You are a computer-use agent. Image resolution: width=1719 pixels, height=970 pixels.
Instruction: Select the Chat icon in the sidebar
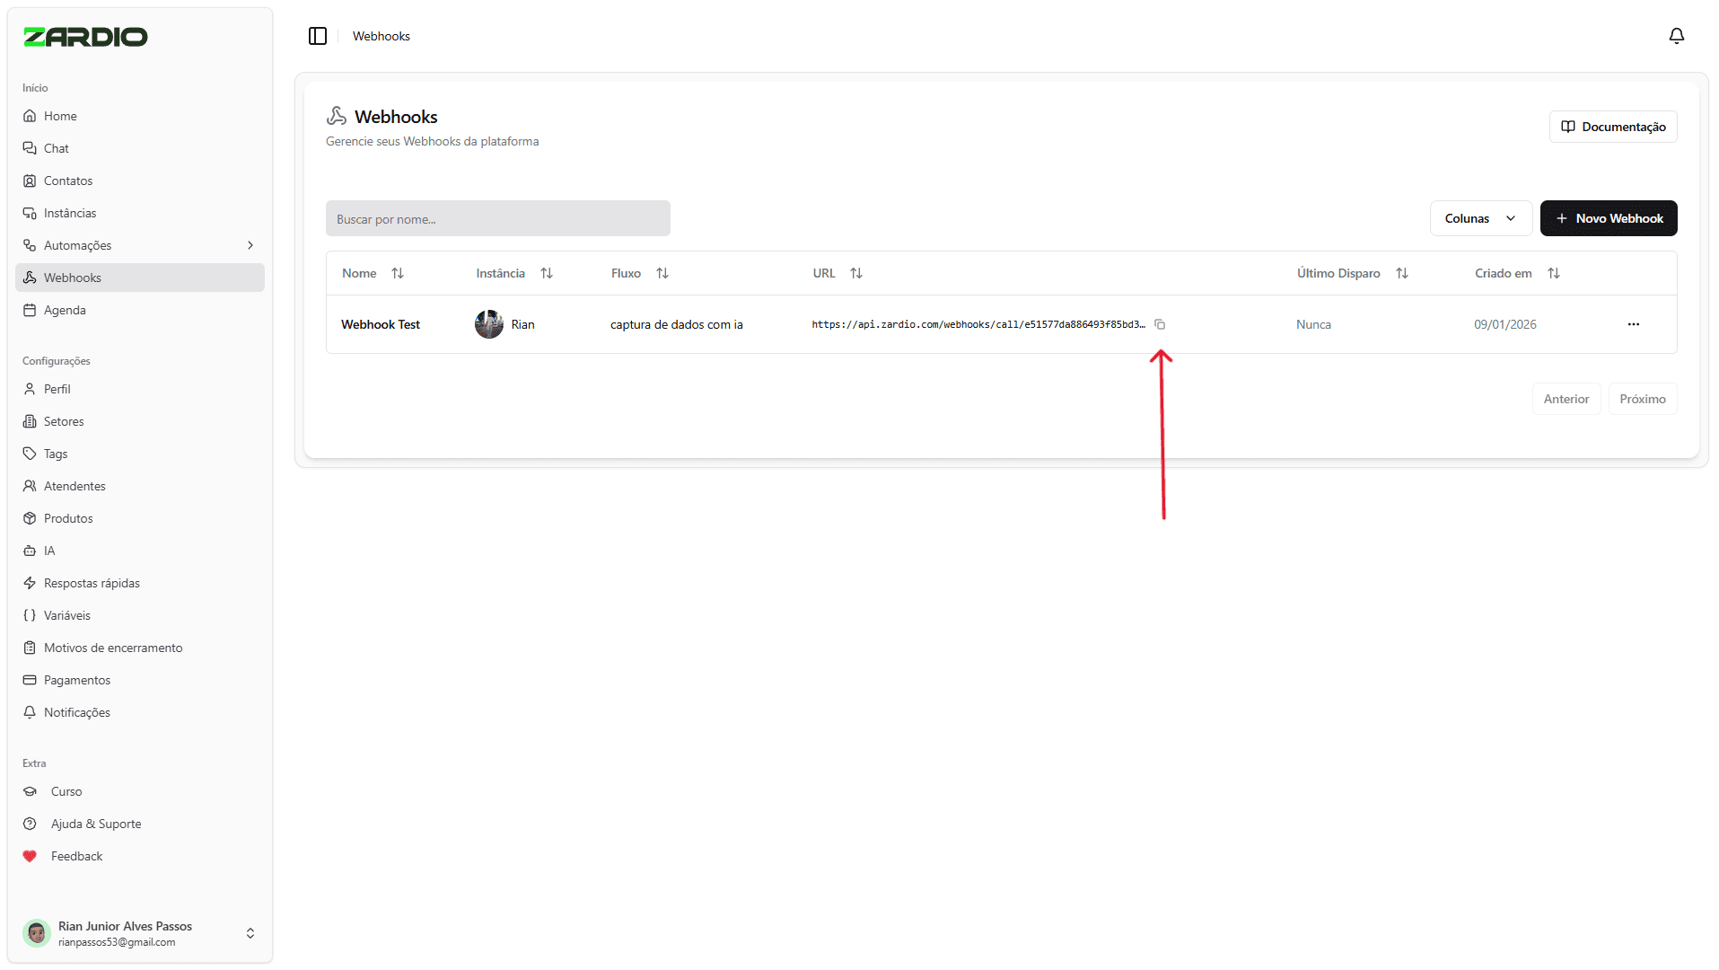pyautogui.click(x=30, y=147)
